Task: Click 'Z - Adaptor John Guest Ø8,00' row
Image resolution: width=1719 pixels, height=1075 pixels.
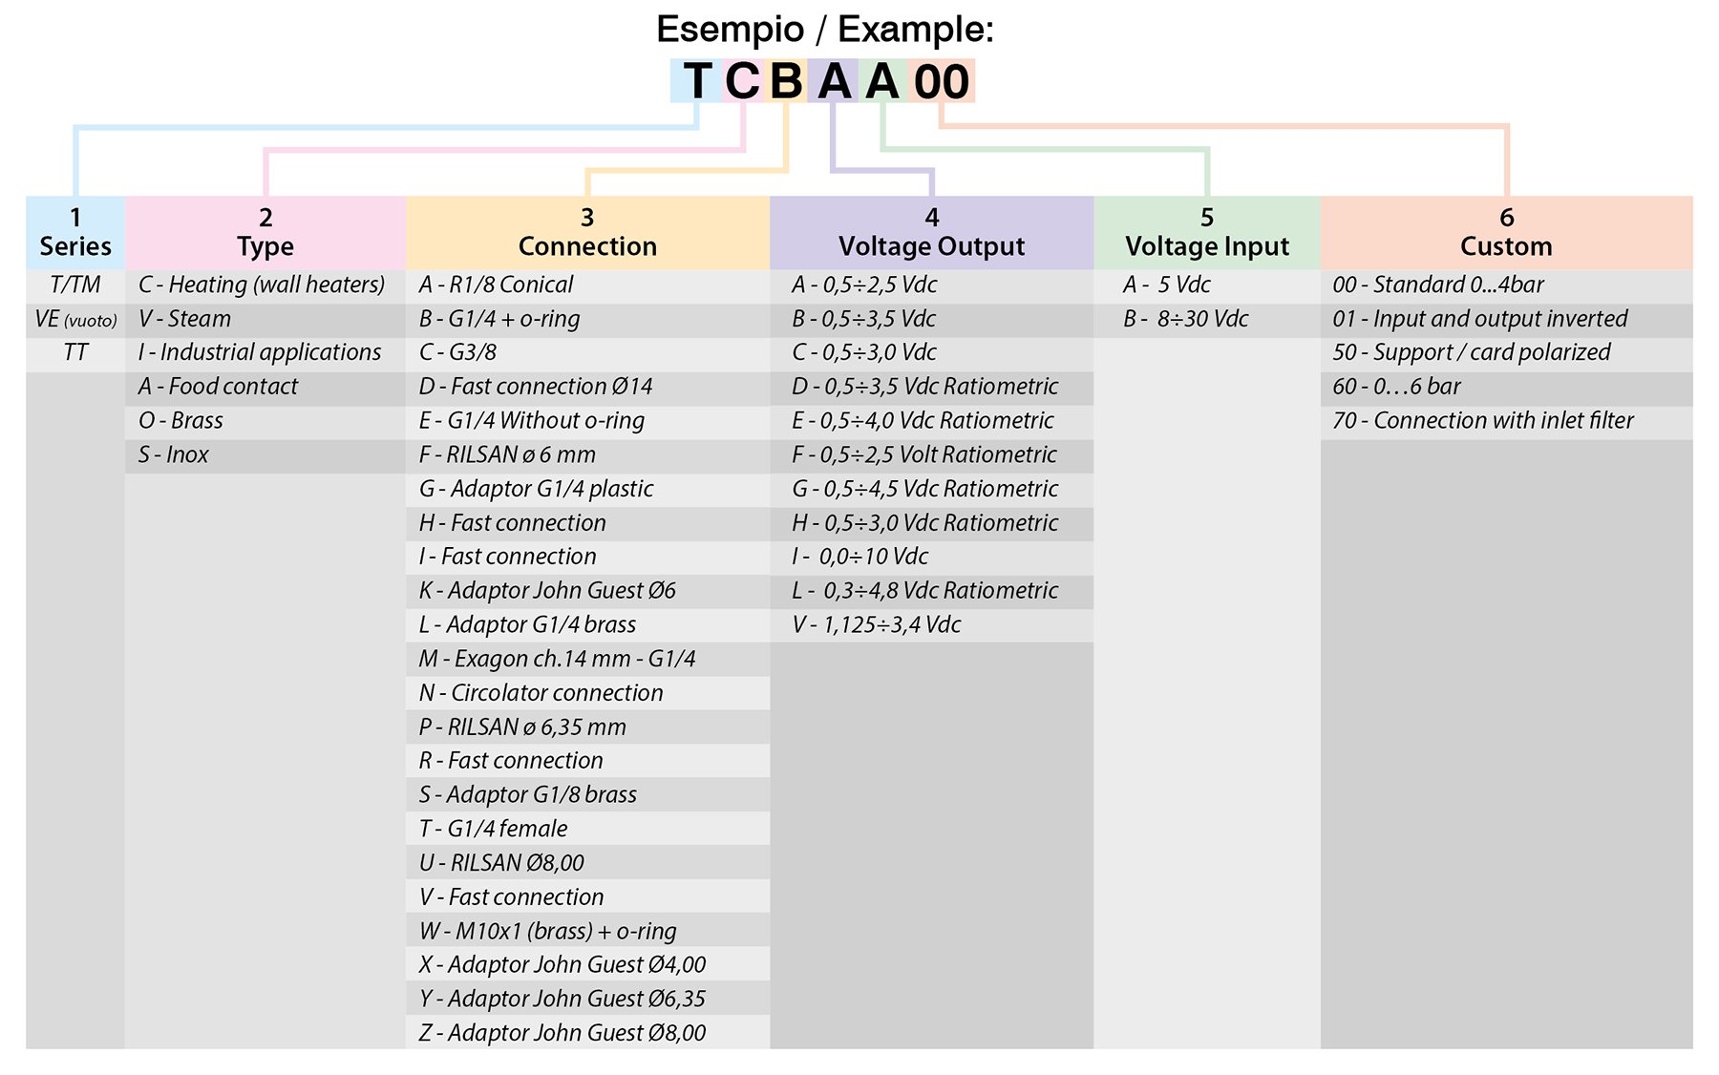Action: 562,1033
